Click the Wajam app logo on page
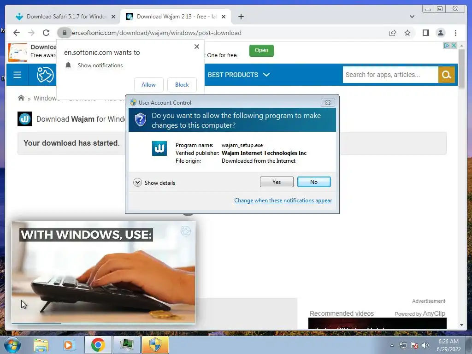This screenshot has width=472, height=354. pyautogui.click(x=25, y=119)
